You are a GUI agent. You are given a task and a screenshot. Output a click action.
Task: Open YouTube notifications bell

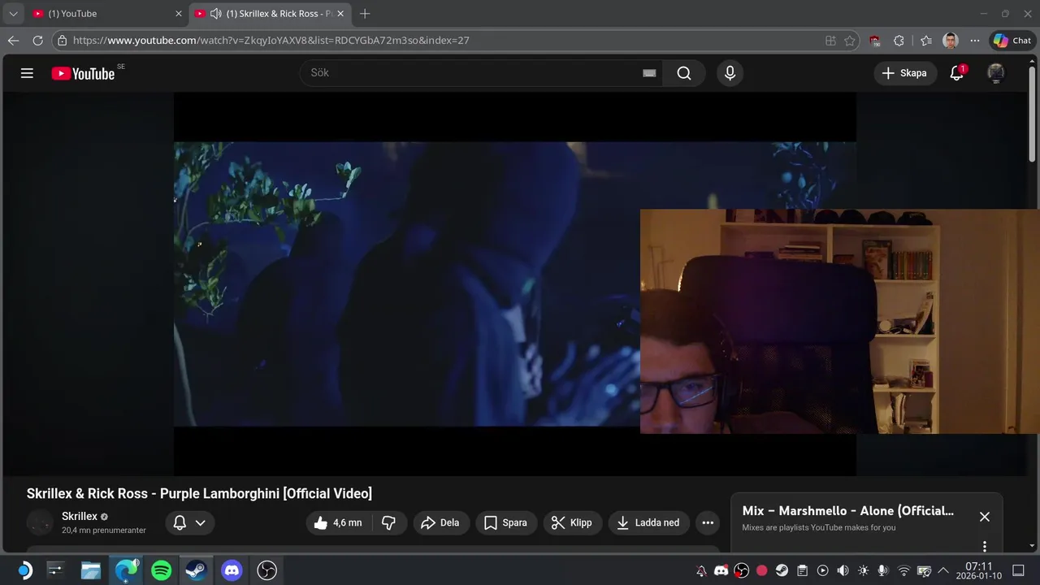pyautogui.click(x=957, y=73)
